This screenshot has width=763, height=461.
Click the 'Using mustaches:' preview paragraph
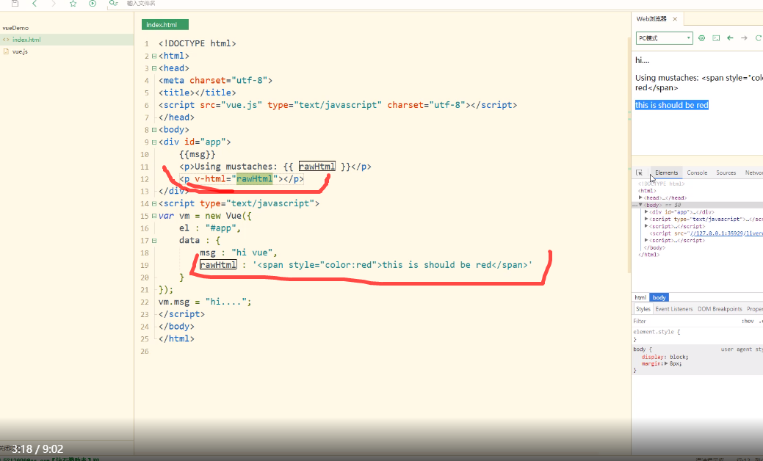point(699,83)
